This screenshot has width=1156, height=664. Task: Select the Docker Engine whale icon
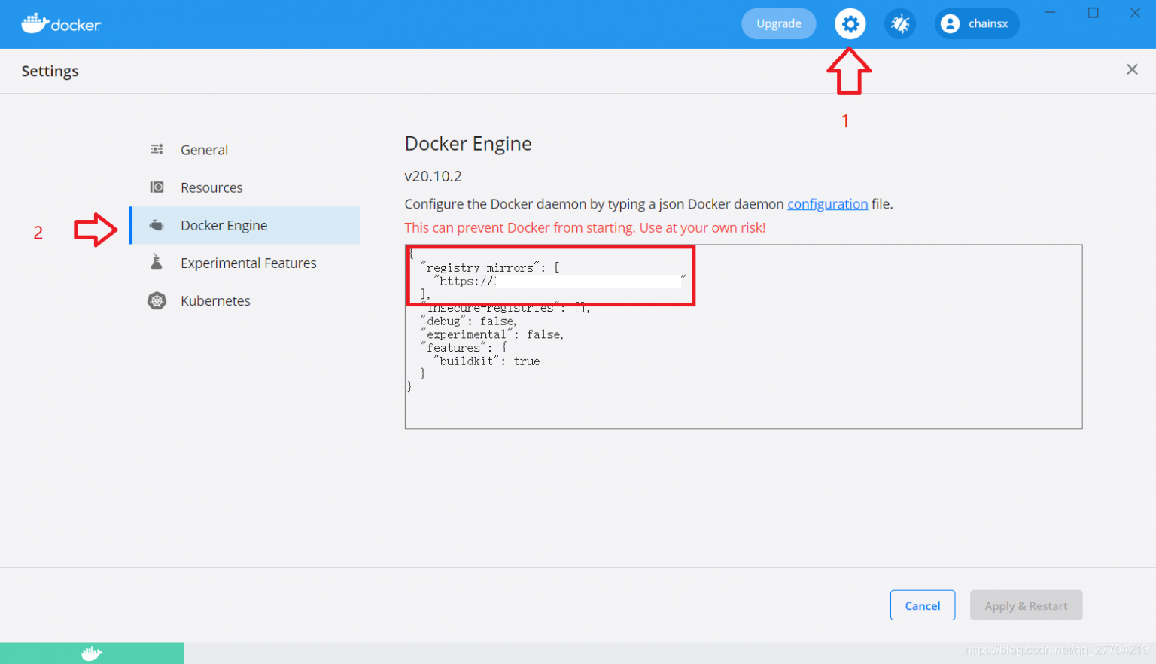coord(157,224)
